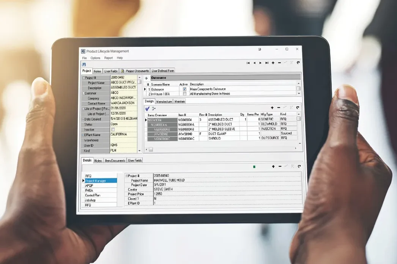
Task: Add a record with Details toolbar plus icon
Action: (273, 166)
